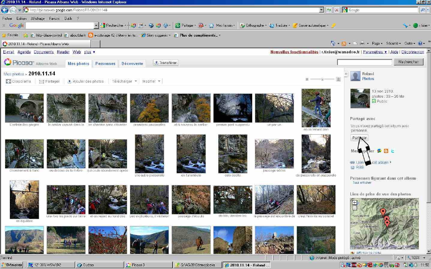Open the en équilibre photo thumbnail

pos(24,200)
